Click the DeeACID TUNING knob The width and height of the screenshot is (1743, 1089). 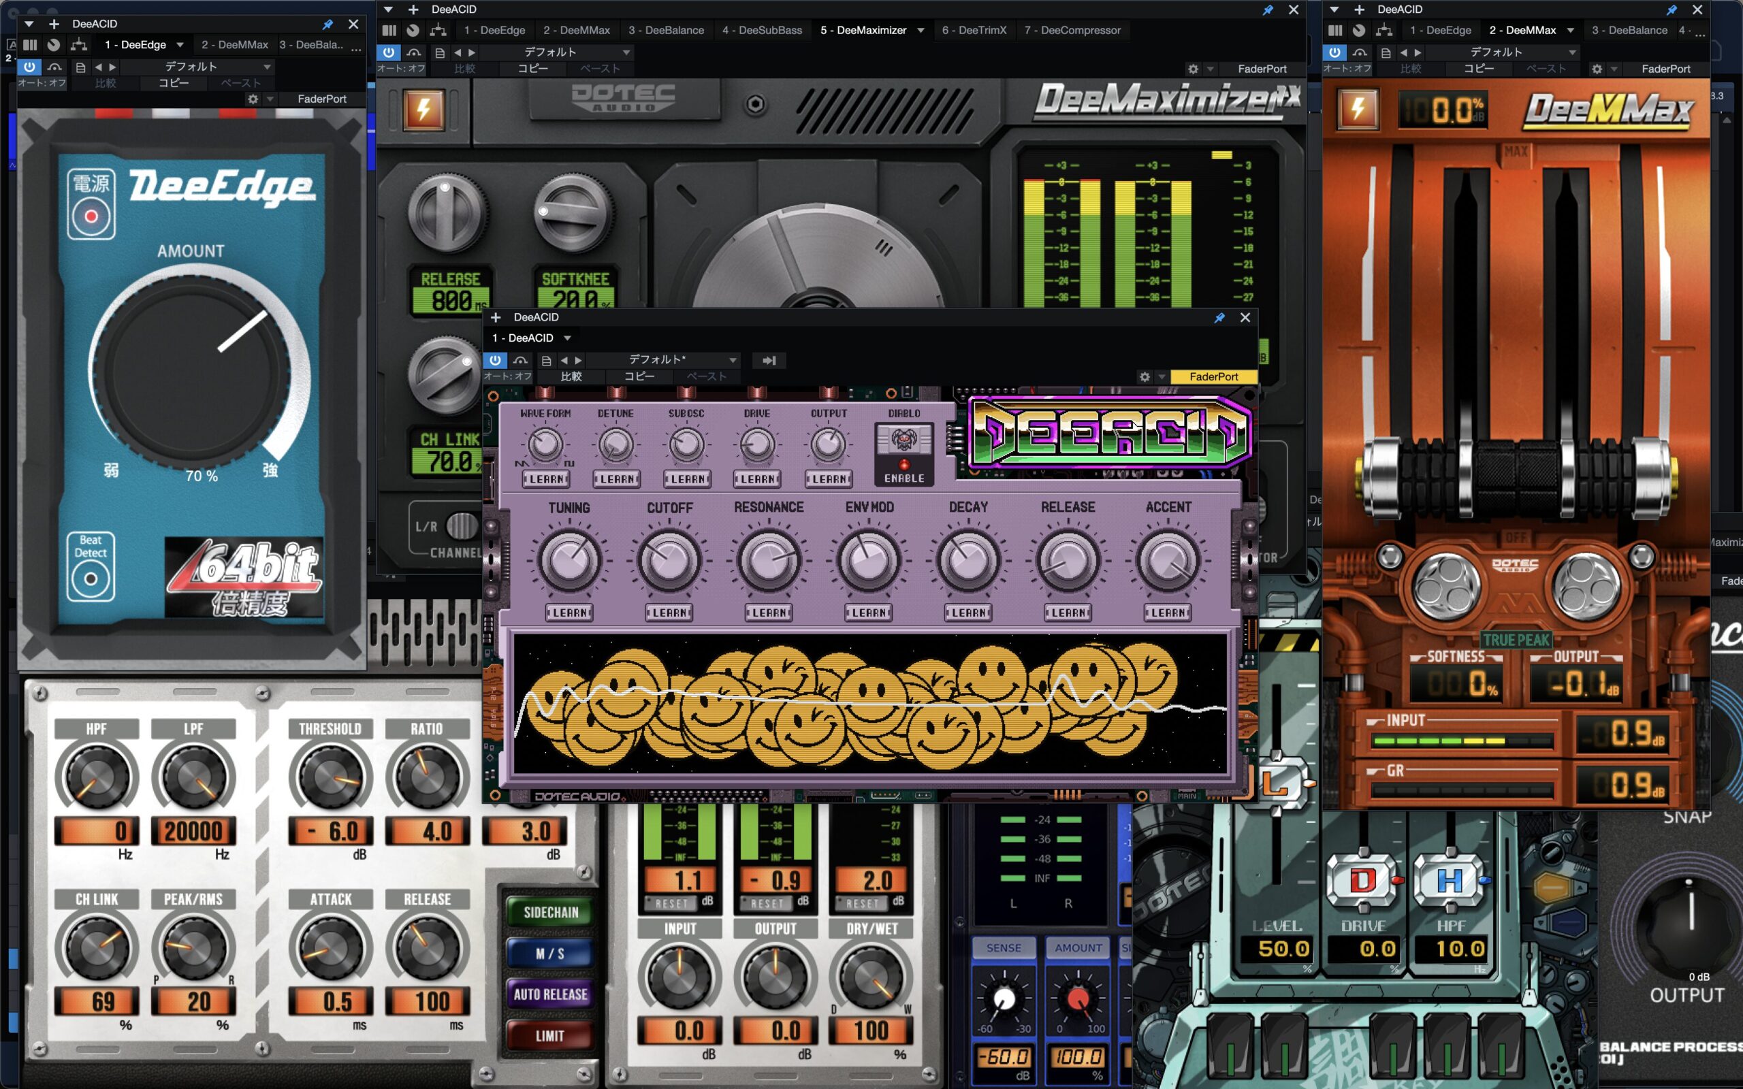[569, 560]
